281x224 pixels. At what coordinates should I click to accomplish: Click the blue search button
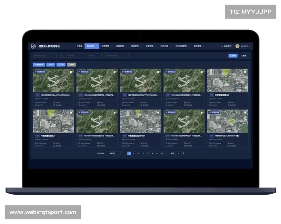click(x=232, y=56)
